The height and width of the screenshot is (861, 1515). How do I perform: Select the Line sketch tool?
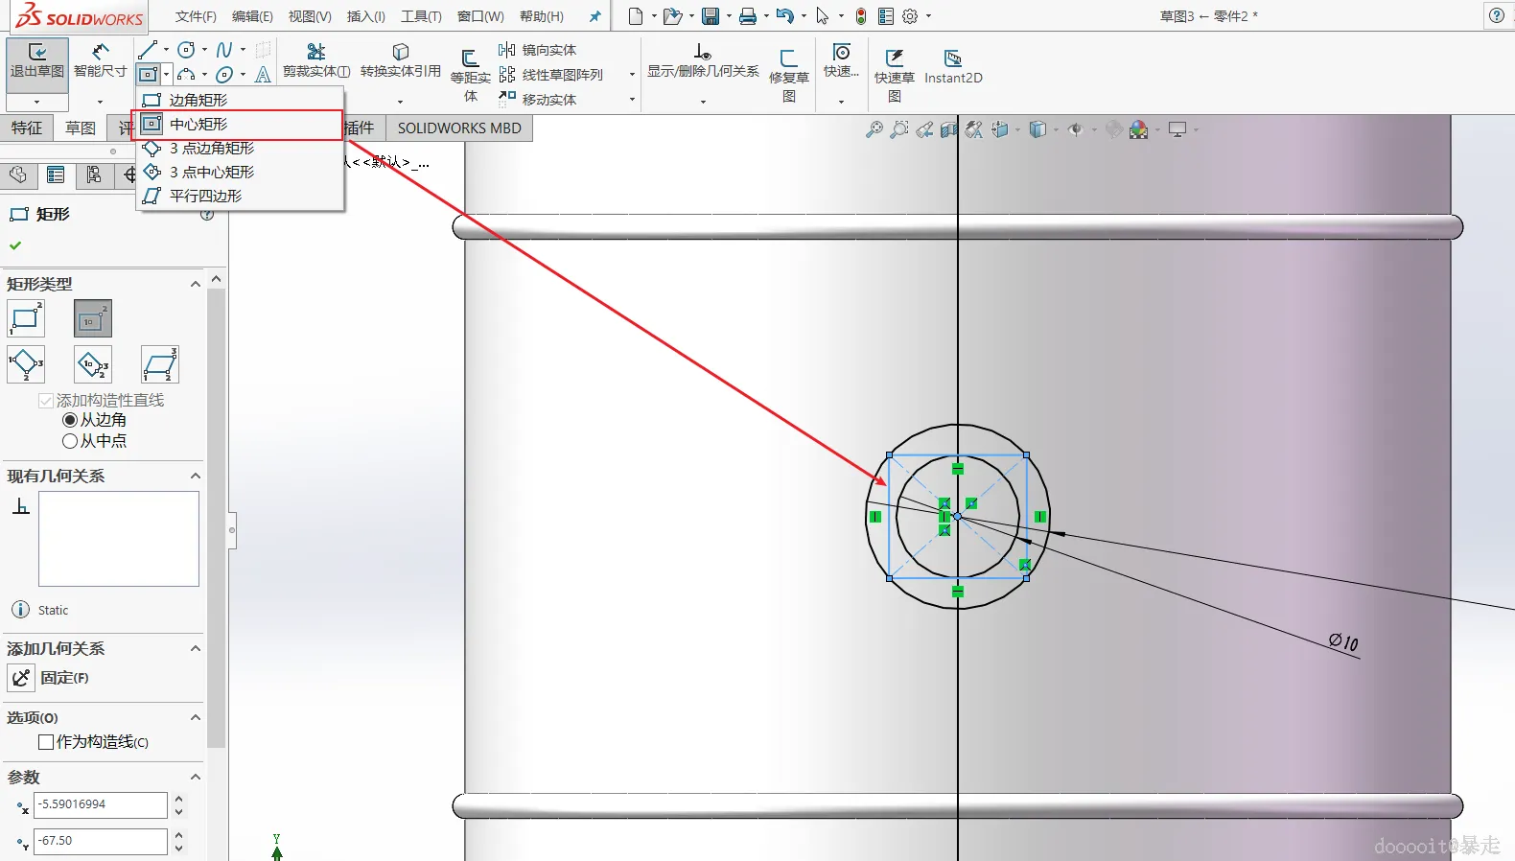[148, 50]
